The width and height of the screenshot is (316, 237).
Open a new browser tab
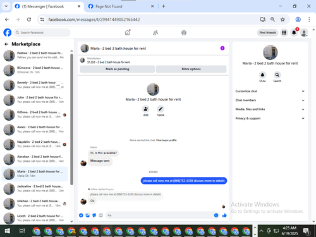[164, 6]
